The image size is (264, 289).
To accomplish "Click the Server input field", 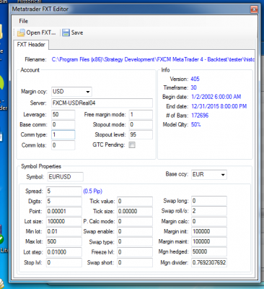I will coord(102,103).
